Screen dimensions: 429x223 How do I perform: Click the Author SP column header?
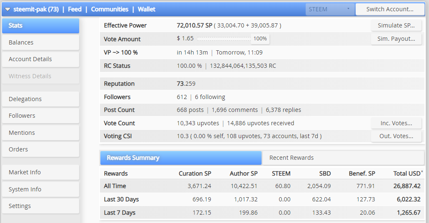[244, 173]
